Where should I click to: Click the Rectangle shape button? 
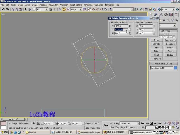[170, 40]
